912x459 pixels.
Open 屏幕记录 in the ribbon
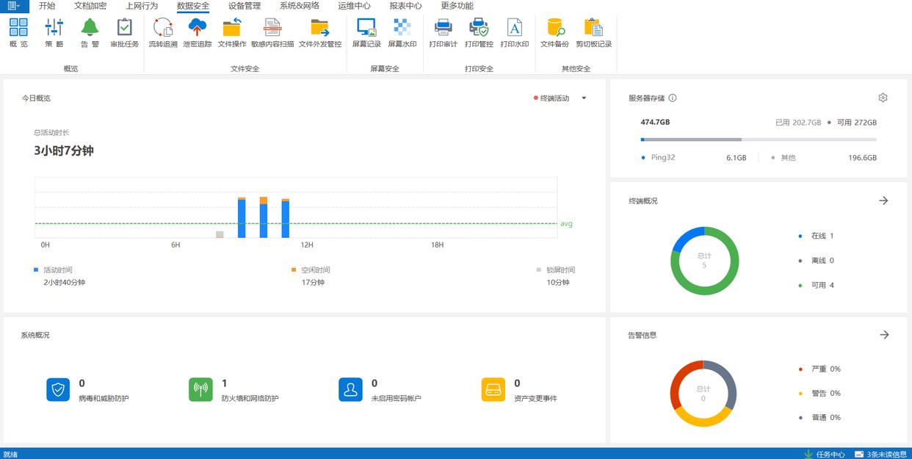tap(366, 29)
